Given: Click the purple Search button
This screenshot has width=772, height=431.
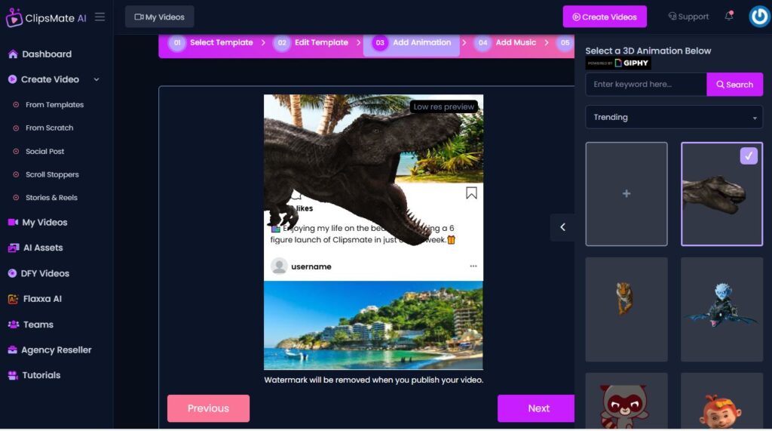Looking at the screenshot, I should click(x=734, y=85).
